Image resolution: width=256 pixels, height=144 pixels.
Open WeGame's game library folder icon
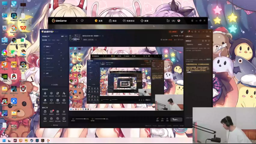coord(168,21)
